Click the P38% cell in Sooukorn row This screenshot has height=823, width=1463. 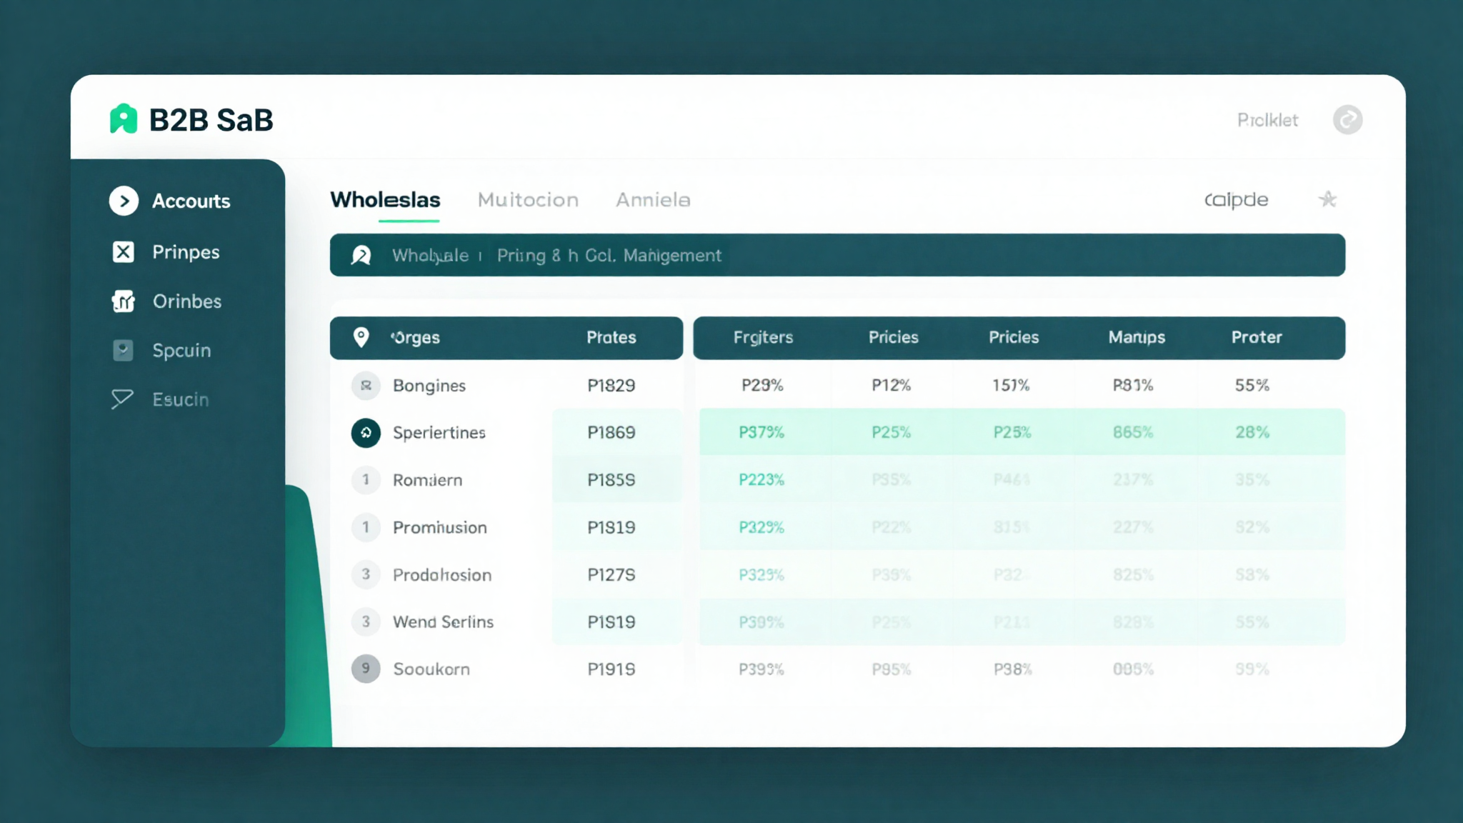(x=1012, y=669)
